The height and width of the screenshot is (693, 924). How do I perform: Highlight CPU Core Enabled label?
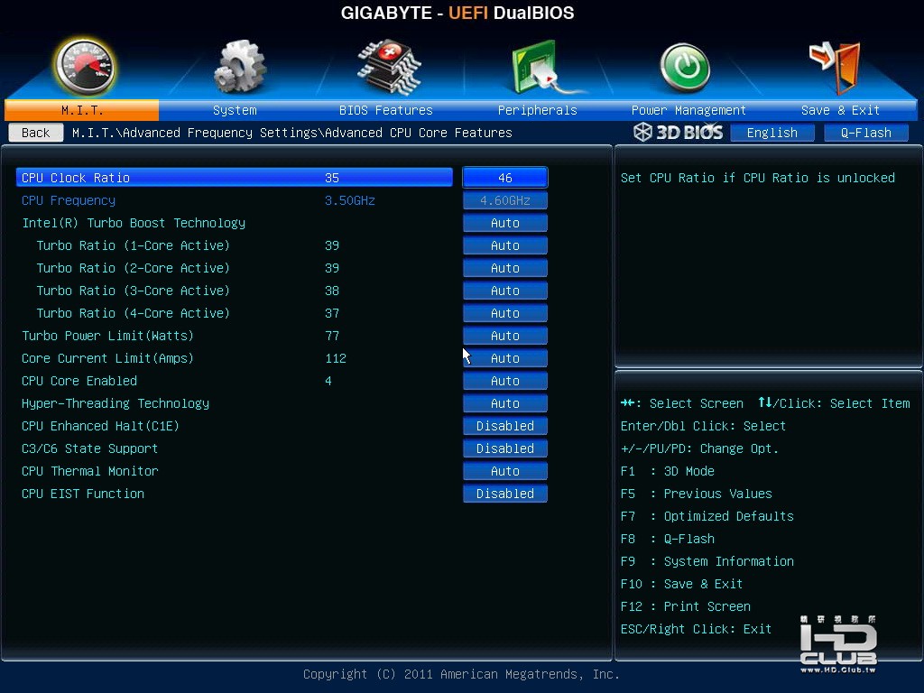79,381
